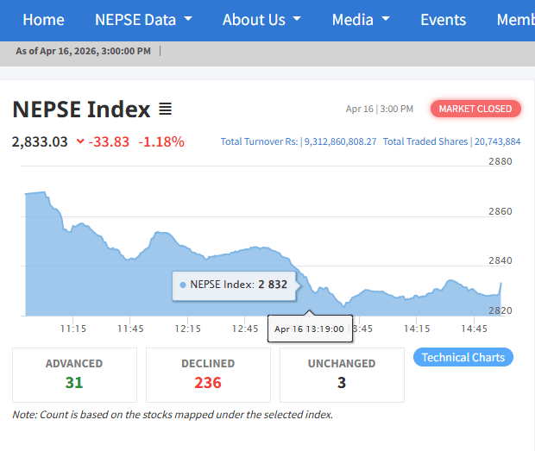Click the 'As of Apr 16, 2026' timestamp
The width and height of the screenshot is (535, 451).
point(83,51)
